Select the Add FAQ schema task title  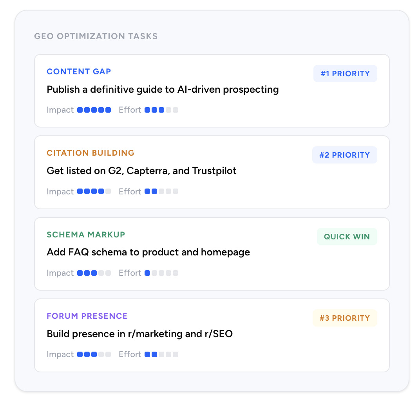[x=148, y=252]
